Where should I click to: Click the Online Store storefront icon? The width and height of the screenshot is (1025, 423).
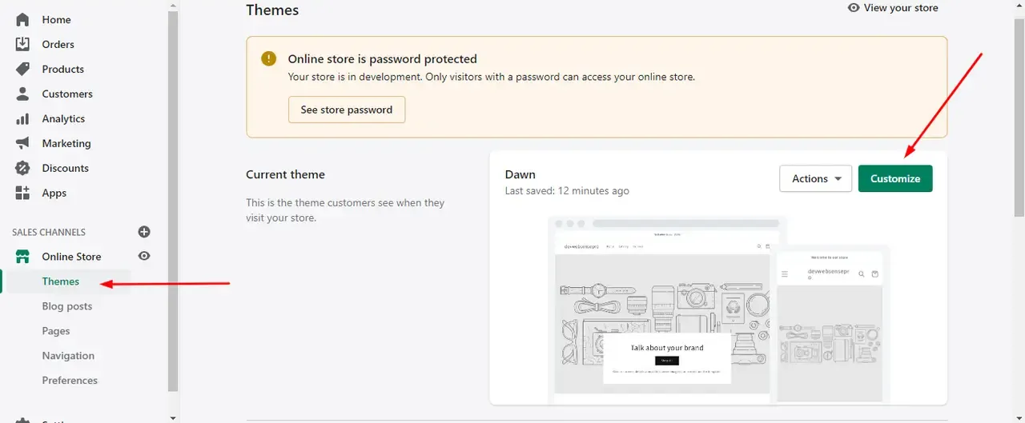22,257
